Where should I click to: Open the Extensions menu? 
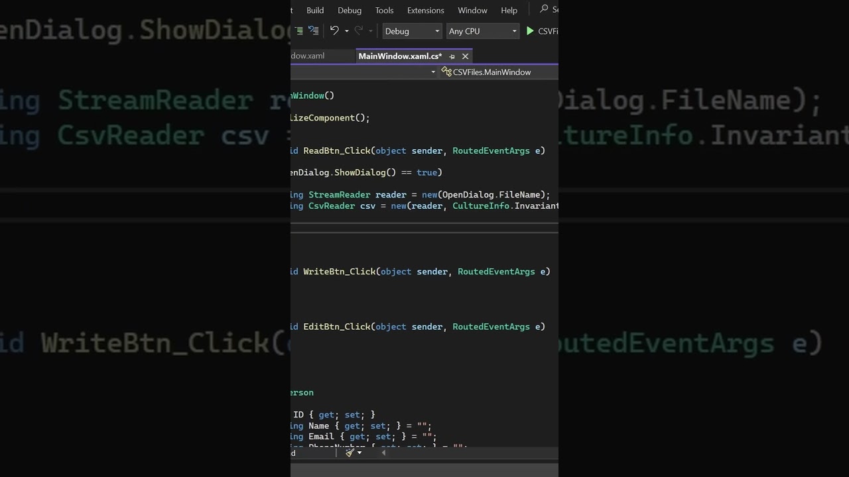click(426, 10)
